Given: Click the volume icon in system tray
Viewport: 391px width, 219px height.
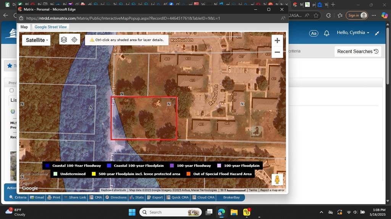Looking at the screenshot, I should click(x=355, y=212).
